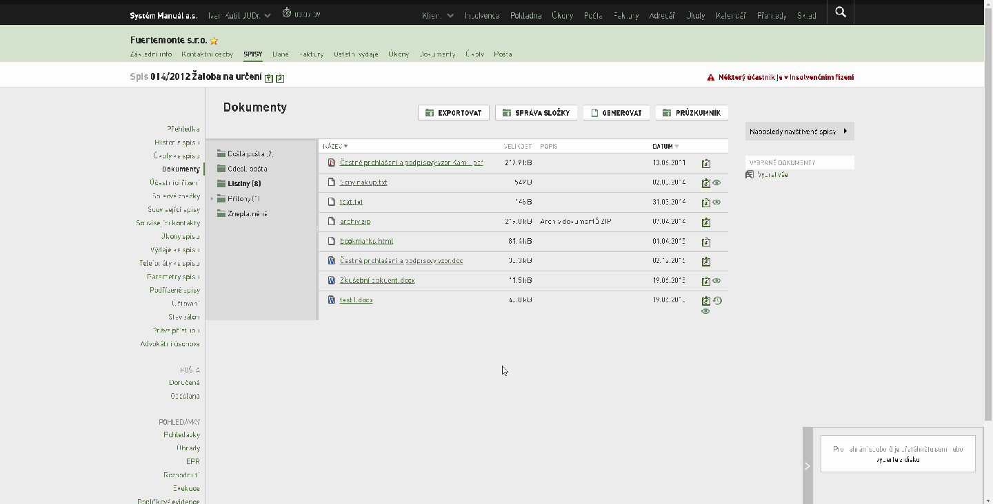This screenshot has width=993, height=504.
Task: Open the bookmarks.html file link
Action: [x=366, y=241]
